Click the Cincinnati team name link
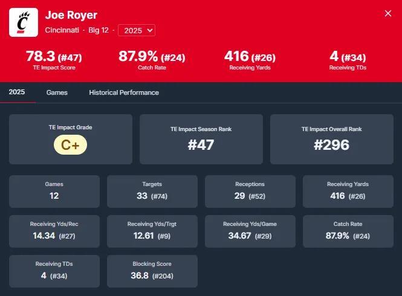Screen dimensions: 402x296 (62, 30)
